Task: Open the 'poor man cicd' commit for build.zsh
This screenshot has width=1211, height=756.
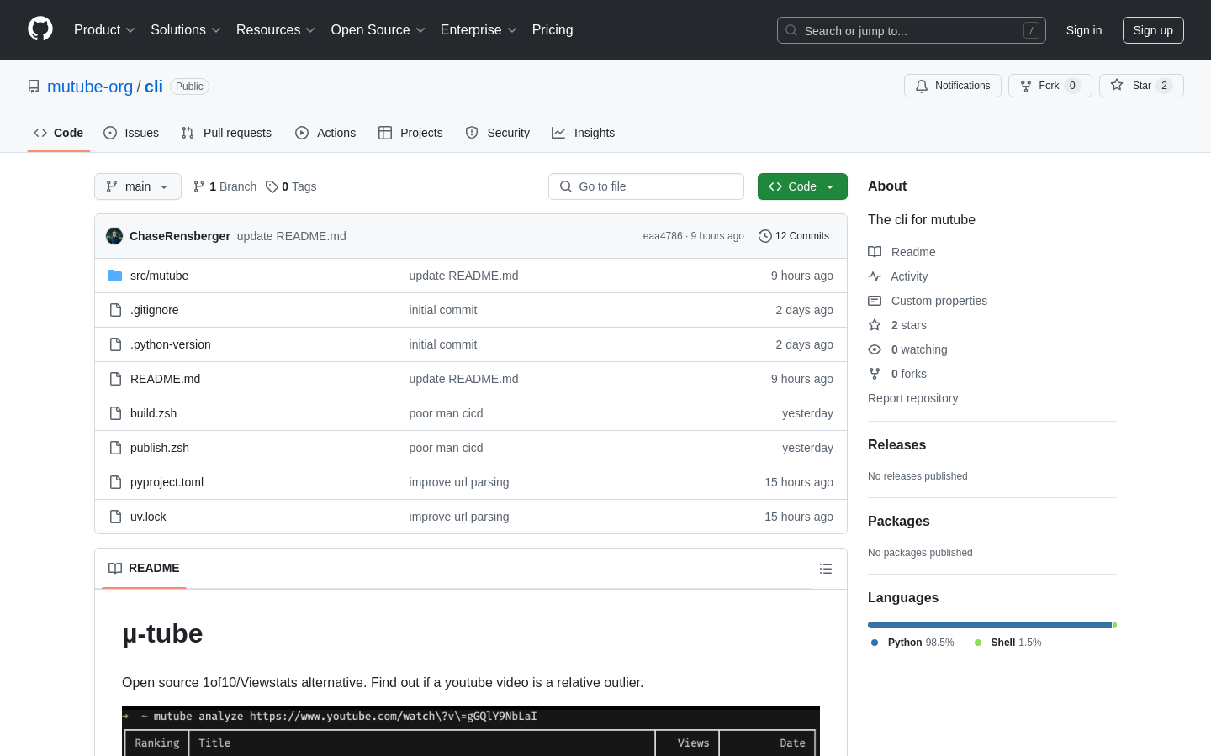Action: pyautogui.click(x=446, y=413)
